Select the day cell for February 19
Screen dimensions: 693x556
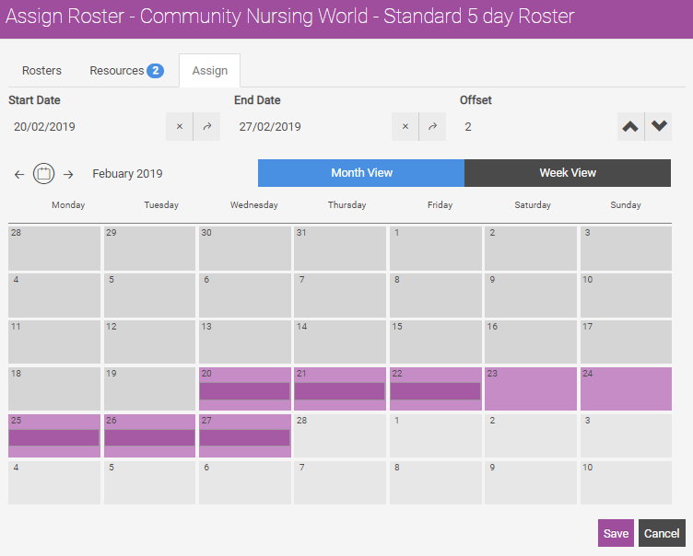click(149, 388)
